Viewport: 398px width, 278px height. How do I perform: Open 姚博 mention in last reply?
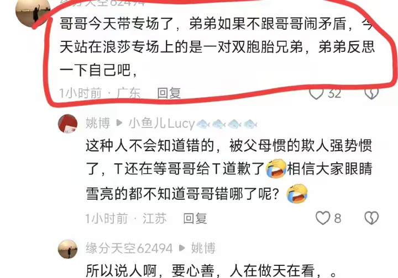[203, 248]
